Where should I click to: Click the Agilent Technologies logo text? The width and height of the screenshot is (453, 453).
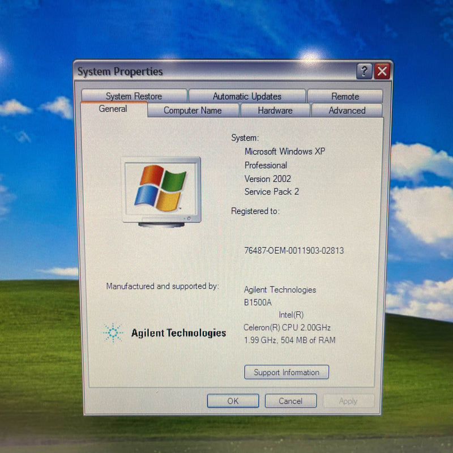pos(178,334)
